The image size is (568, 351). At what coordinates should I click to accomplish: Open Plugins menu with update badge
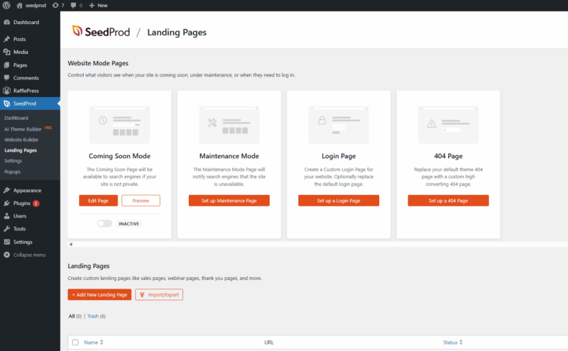pyautogui.click(x=23, y=203)
